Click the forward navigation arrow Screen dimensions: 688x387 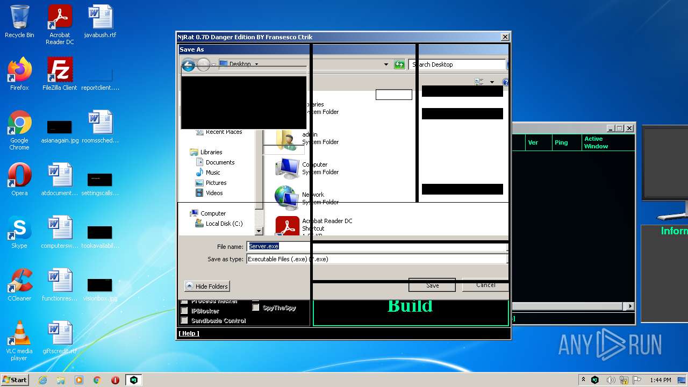tap(203, 65)
